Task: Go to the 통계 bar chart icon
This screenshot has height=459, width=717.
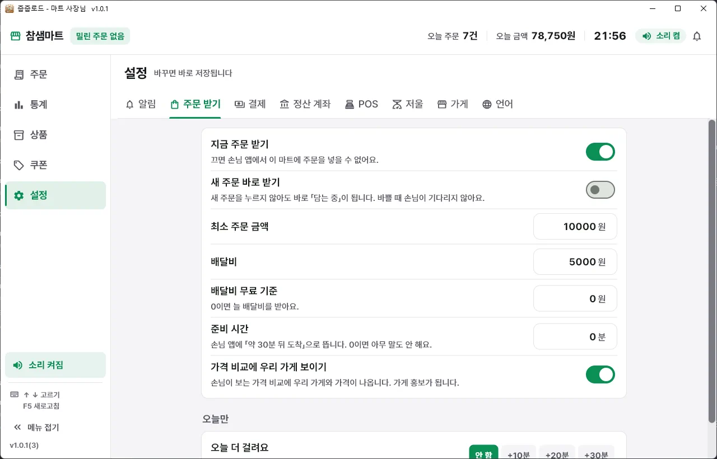Action: [19, 105]
